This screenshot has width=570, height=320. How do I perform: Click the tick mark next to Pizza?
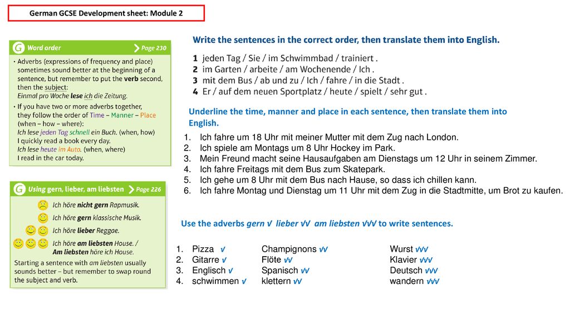(223, 249)
